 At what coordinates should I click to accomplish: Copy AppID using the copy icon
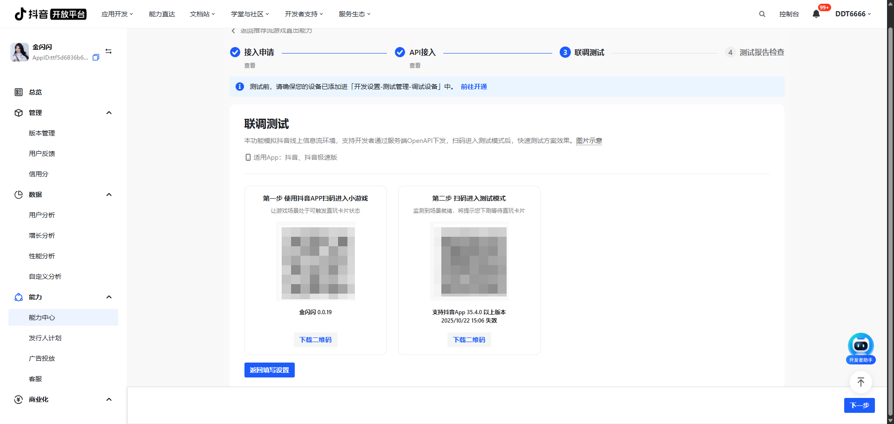pyautogui.click(x=96, y=58)
